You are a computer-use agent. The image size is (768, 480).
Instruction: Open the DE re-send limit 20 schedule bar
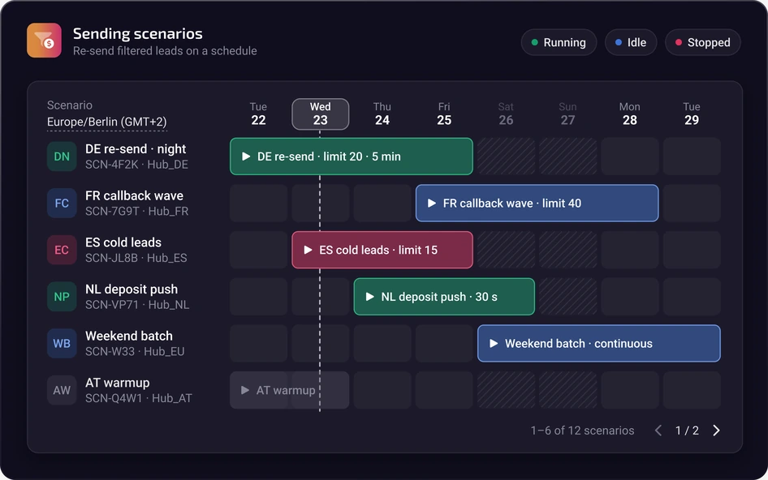(352, 156)
